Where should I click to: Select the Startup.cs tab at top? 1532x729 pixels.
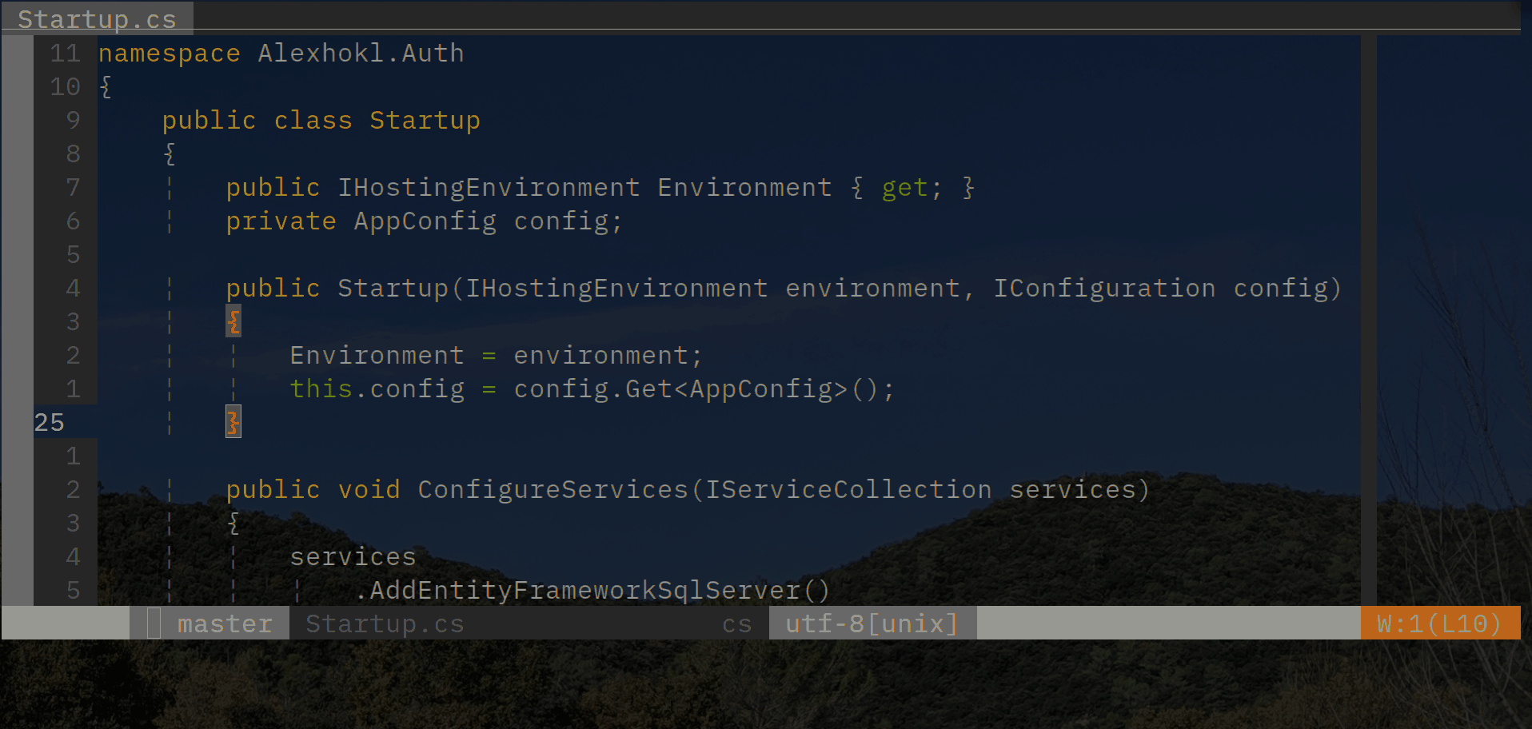[96, 18]
